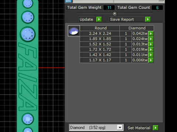Click the Save Report button label
The image size is (177, 132).
122,19
